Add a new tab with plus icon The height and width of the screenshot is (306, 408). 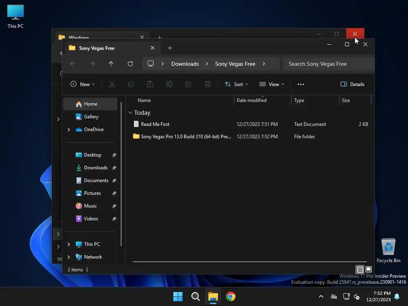click(x=170, y=48)
